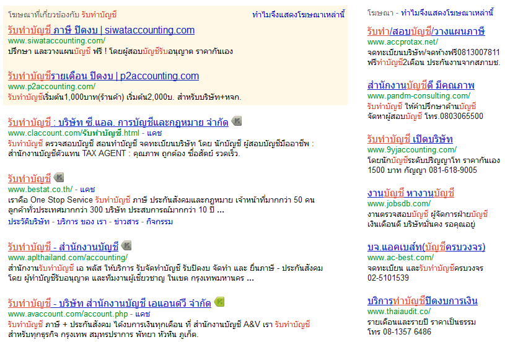This screenshot has height=342, width=505.
Task: Click the www.thaiaudit.co/ URL text
Action: [x=399, y=312]
